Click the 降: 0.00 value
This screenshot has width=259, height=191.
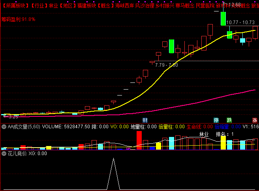(x=100, y=127)
